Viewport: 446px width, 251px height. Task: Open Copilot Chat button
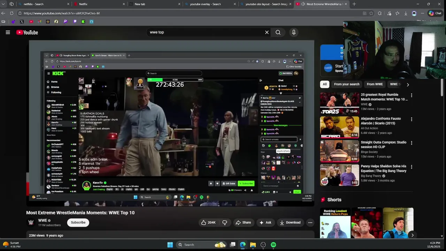[x=435, y=13]
